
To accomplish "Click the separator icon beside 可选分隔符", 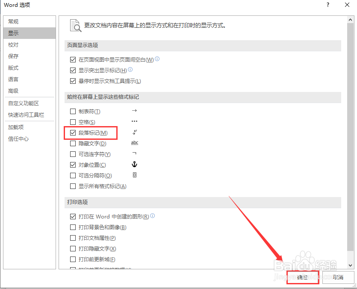I will click(x=134, y=175).
